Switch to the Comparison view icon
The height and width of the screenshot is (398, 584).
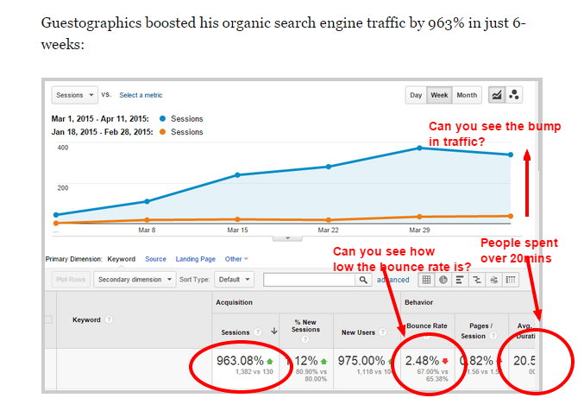point(477,280)
